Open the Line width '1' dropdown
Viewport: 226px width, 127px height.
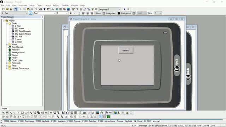click(160, 13)
